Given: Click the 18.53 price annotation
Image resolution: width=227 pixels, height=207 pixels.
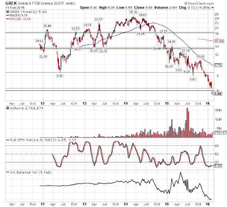Looking at the screenshot, I should click(x=76, y=28).
